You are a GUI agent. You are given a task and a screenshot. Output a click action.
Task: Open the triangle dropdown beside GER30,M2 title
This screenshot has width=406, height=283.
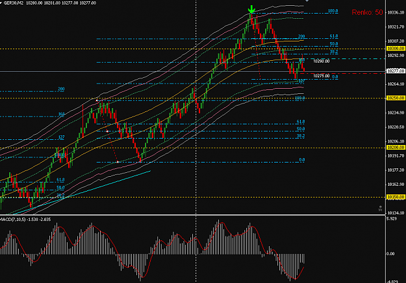1,3
